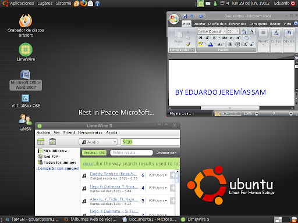This screenshot has height=223, width=298.
Task: Click the blue font color button
Action: tap(211, 44)
